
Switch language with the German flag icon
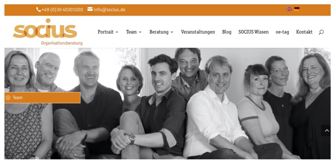pos(297,9)
